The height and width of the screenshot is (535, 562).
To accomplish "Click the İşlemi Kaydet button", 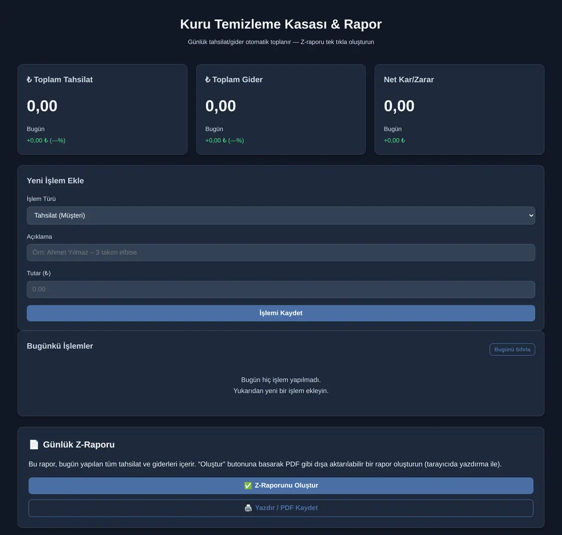I will coord(281,313).
